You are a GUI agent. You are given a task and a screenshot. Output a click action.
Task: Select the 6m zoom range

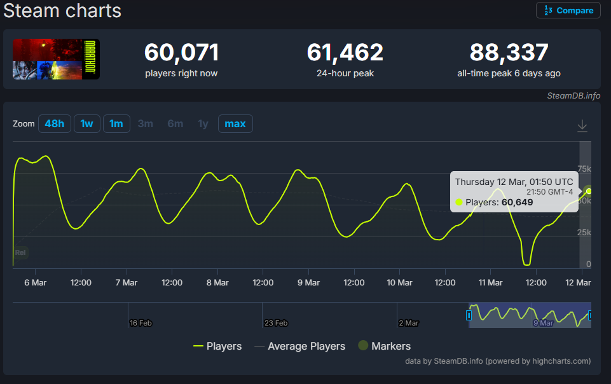(175, 124)
